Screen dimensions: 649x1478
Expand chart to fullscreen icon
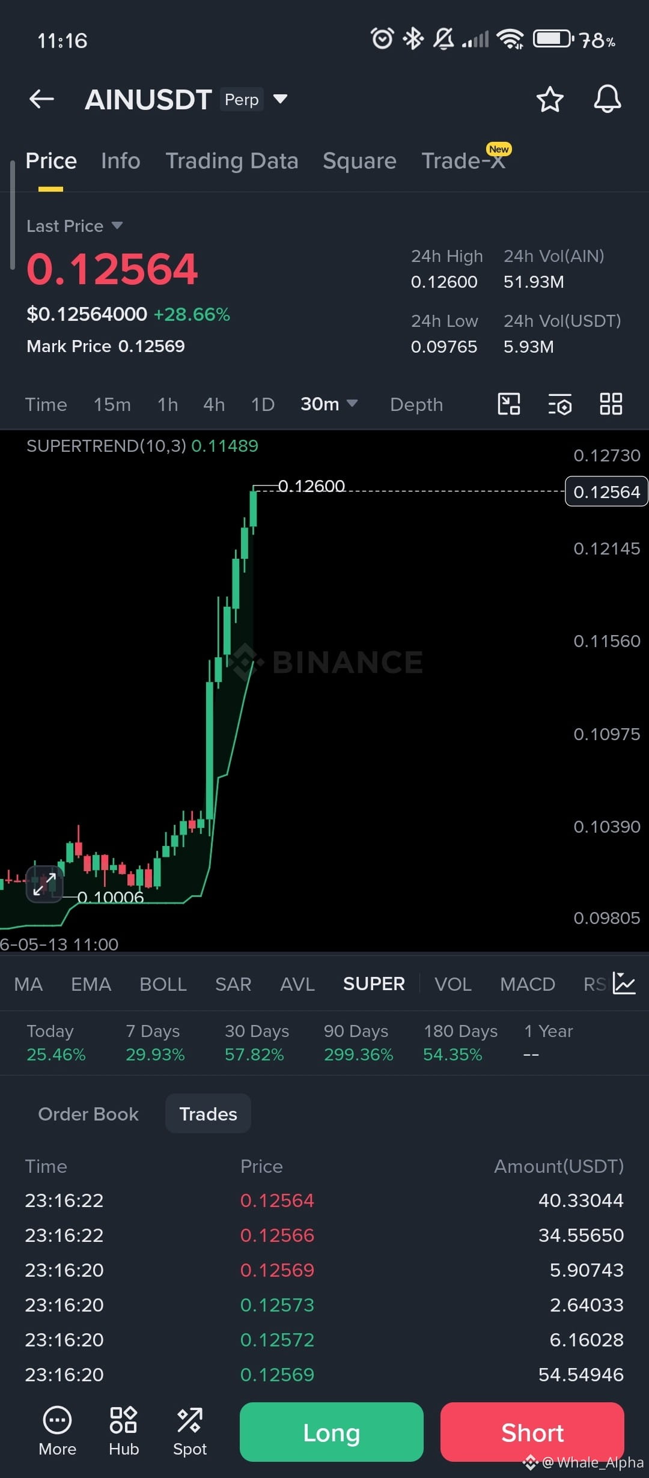point(44,884)
